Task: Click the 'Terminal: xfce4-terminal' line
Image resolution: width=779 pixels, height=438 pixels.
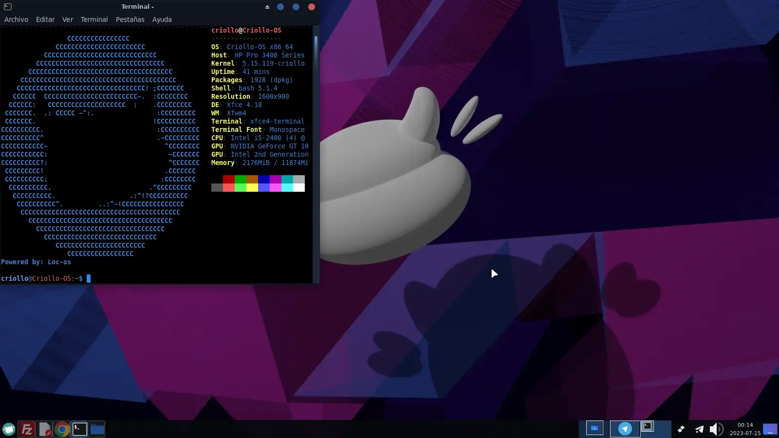Action: [258, 121]
